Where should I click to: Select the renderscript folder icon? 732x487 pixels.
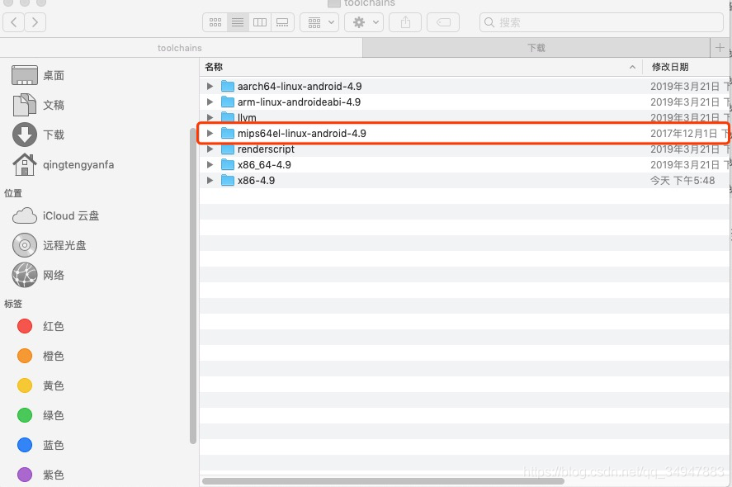point(227,149)
